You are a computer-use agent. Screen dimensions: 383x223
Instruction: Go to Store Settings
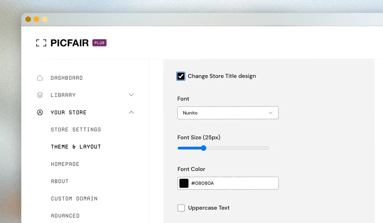[x=76, y=130]
